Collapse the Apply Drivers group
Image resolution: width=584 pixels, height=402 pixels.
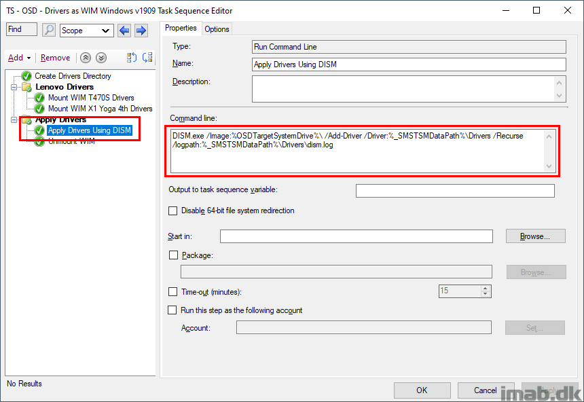click(x=14, y=120)
